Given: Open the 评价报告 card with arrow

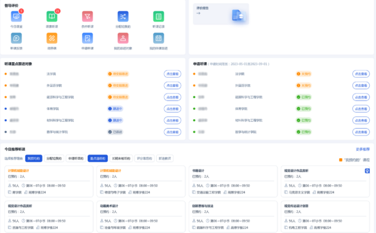Looking at the screenshot, I should [x=221, y=14].
